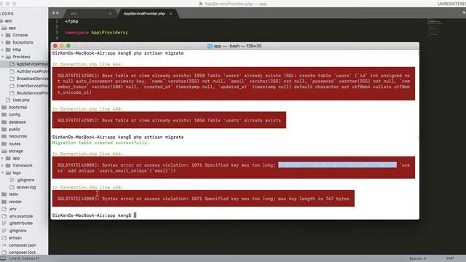The width and height of the screenshot is (466, 262).
Task: Open AuthServiceProvider file in sidebar
Action: (32, 71)
